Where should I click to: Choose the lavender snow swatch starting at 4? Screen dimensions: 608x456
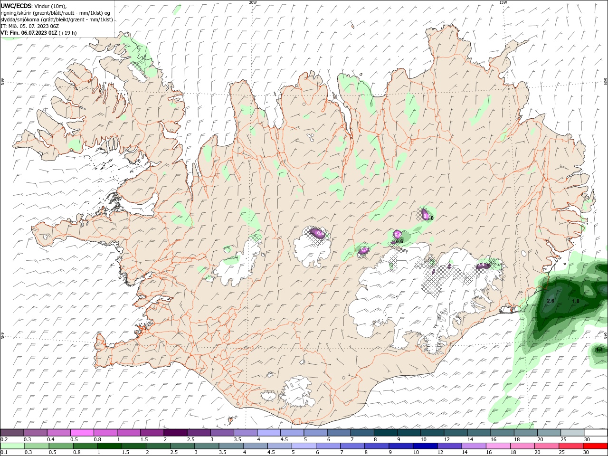point(268,433)
